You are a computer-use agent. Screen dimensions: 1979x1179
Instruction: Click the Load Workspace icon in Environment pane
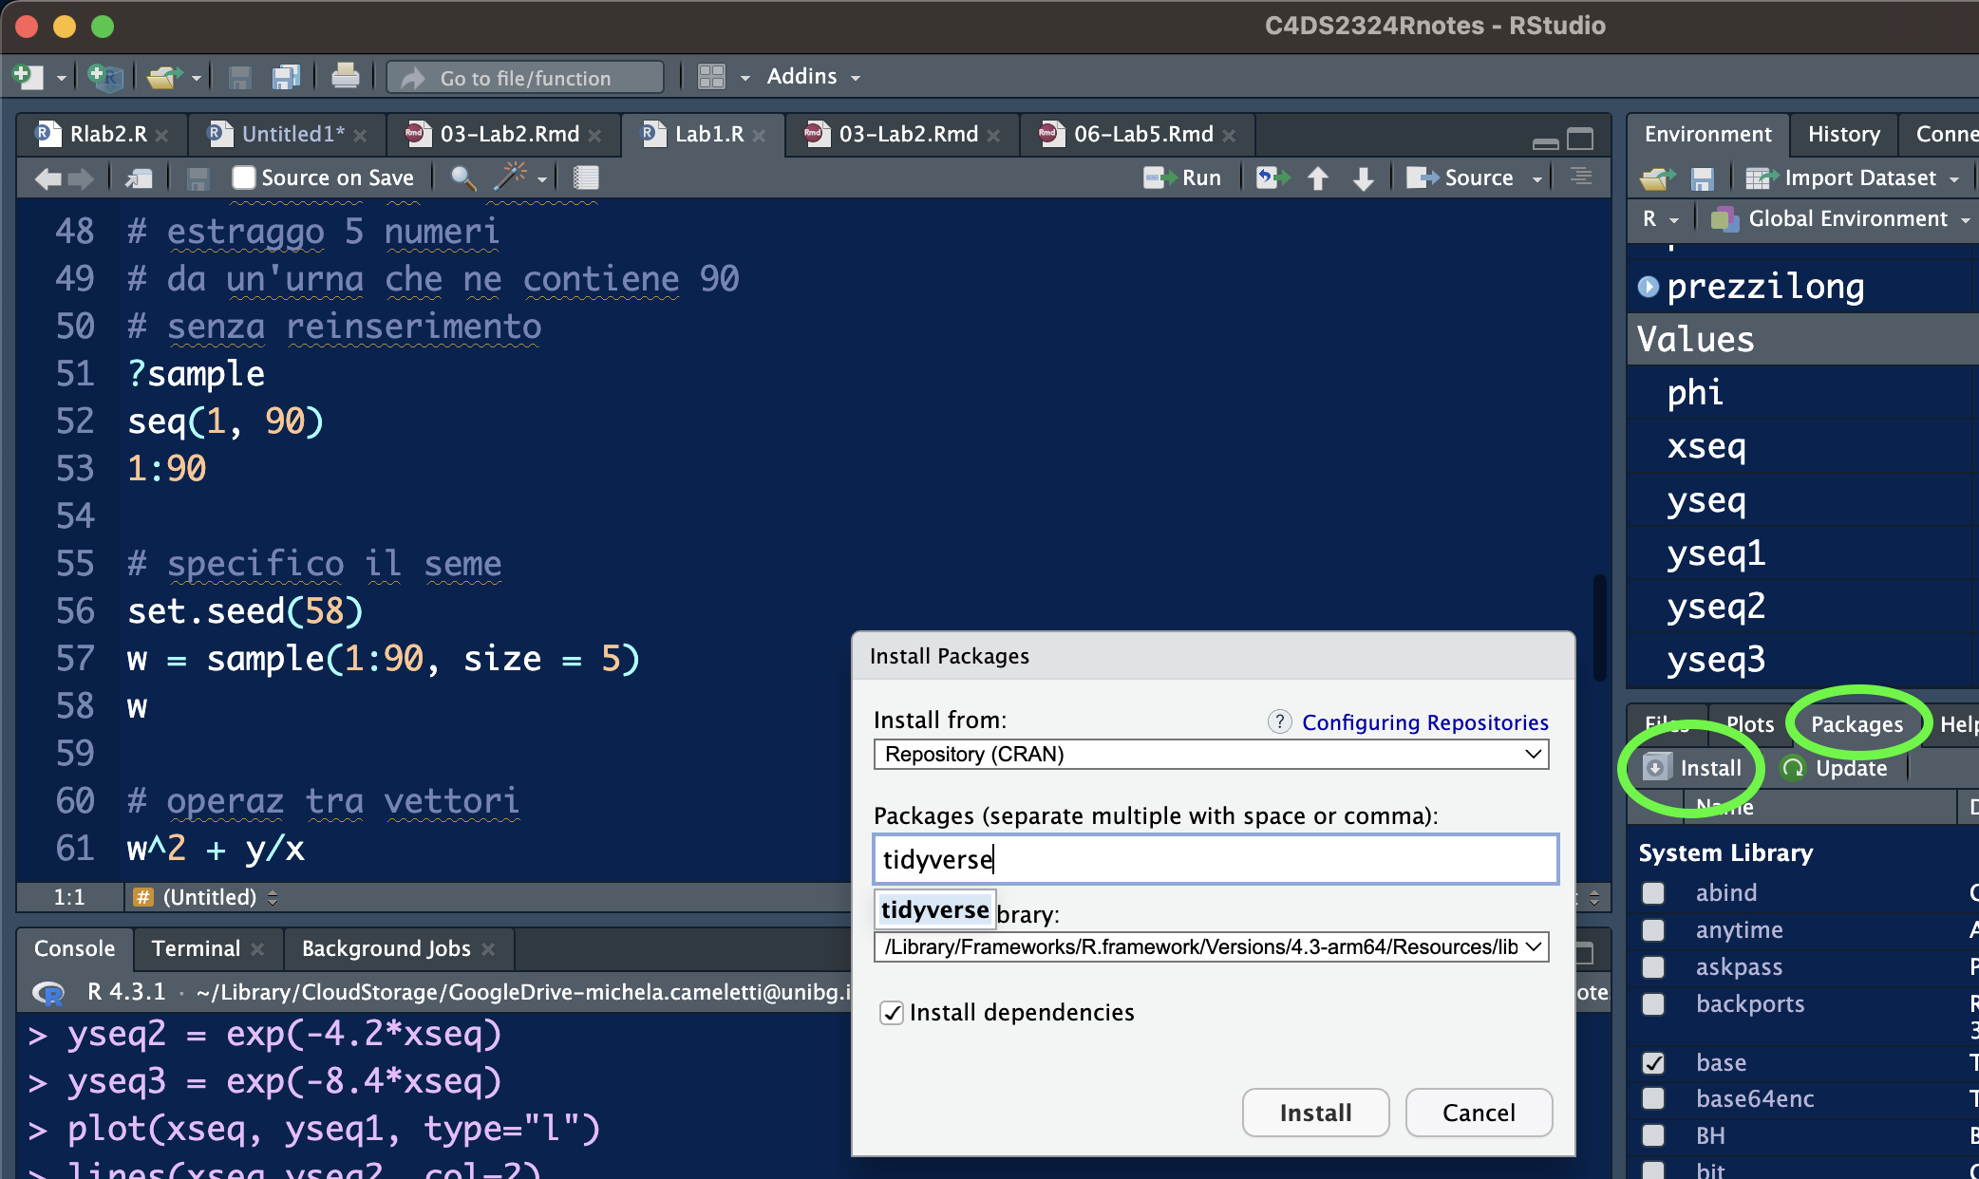(1657, 178)
